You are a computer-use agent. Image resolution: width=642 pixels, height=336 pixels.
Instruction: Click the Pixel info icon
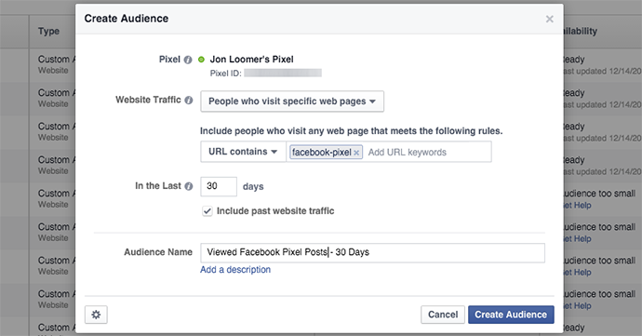[188, 60]
